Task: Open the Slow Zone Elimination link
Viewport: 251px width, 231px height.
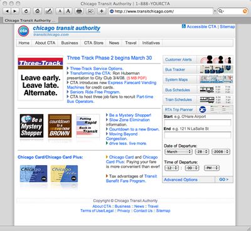Action: point(129,120)
